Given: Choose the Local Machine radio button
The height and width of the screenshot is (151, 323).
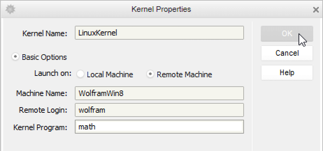Looking at the screenshot, I should tap(80, 74).
